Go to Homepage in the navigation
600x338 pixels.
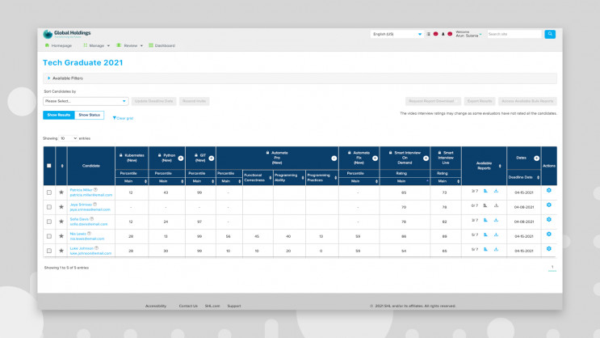(x=58, y=45)
